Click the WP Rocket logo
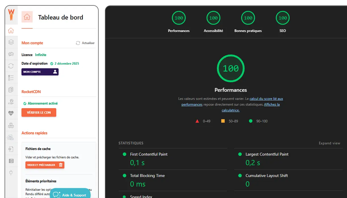The height and width of the screenshot is (198, 347). (11, 14)
